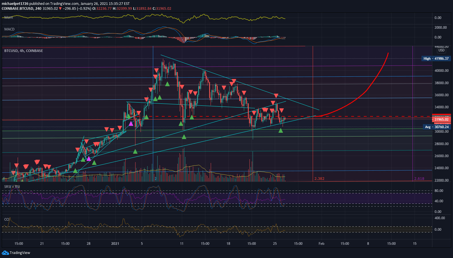This screenshot has height=258, width=453.
Task: Click the 400.00 value on CCI scale
Action: click(440, 218)
